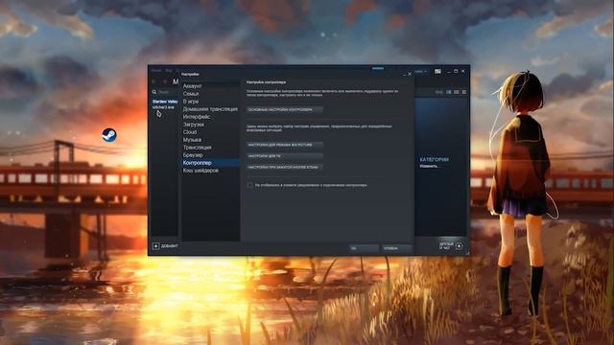Confirm settings with the OK button

pos(364,248)
